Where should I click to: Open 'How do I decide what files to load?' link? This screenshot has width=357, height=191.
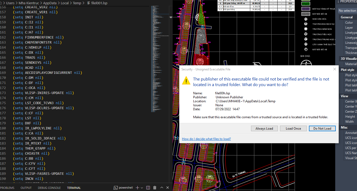(206, 139)
